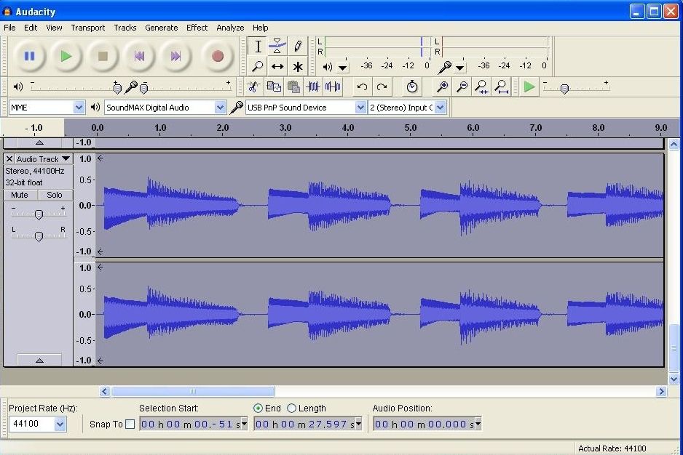This screenshot has height=455, width=683.
Task: Click the Copy icon in edit toolbar
Action: point(274,87)
